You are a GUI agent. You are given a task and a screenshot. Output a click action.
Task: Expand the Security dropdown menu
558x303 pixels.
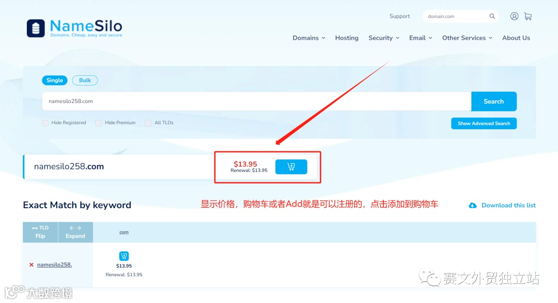click(383, 38)
